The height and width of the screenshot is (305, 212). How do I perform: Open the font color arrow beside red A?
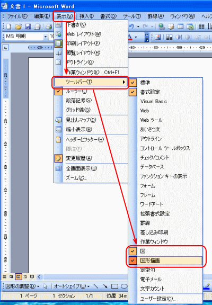(136, 37)
